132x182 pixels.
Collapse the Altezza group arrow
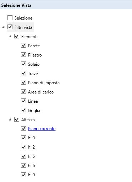point(10,119)
